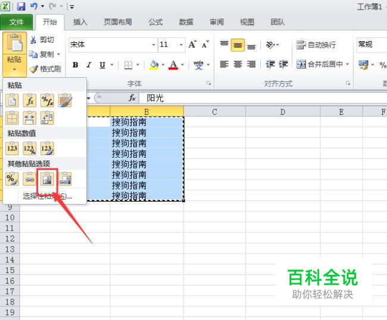Click the Merge & Center (合并后居中) button
This screenshot has height=320, width=387.
click(x=319, y=64)
